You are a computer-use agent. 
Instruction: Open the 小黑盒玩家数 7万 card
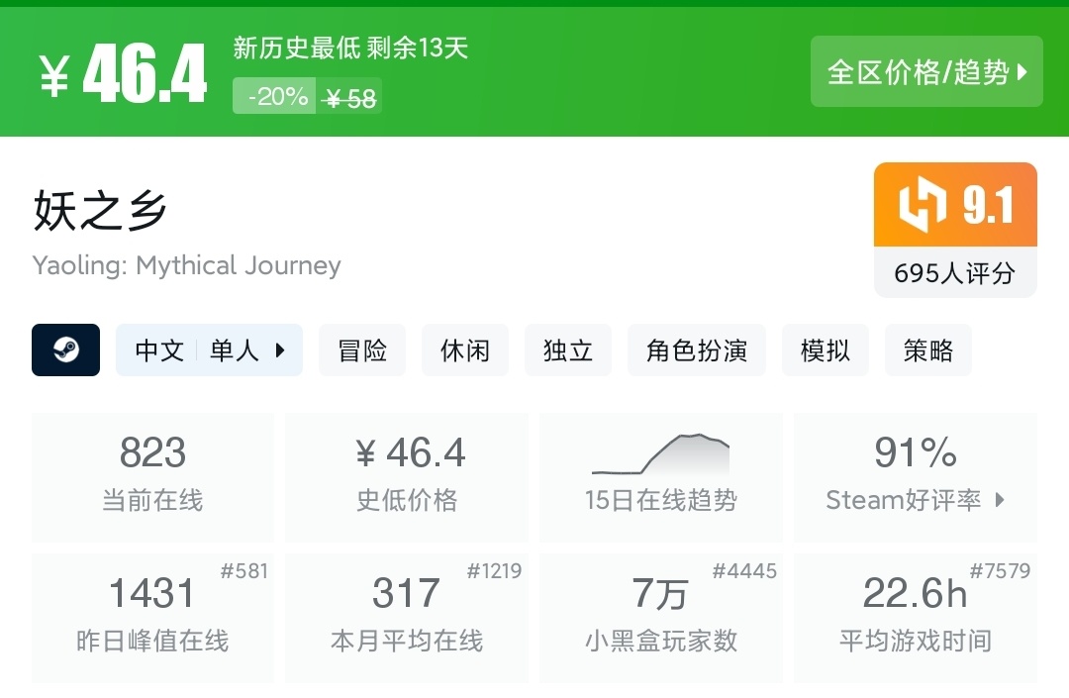pos(660,617)
